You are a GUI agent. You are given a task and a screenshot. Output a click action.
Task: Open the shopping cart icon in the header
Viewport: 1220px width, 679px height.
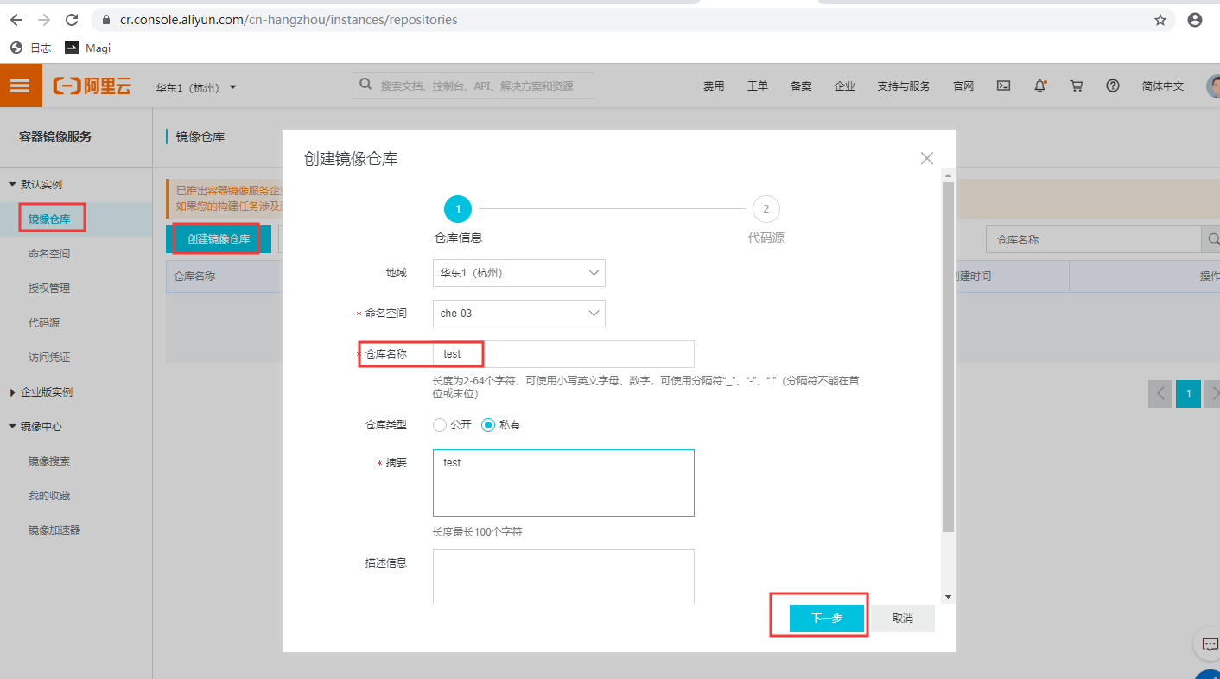(1076, 86)
